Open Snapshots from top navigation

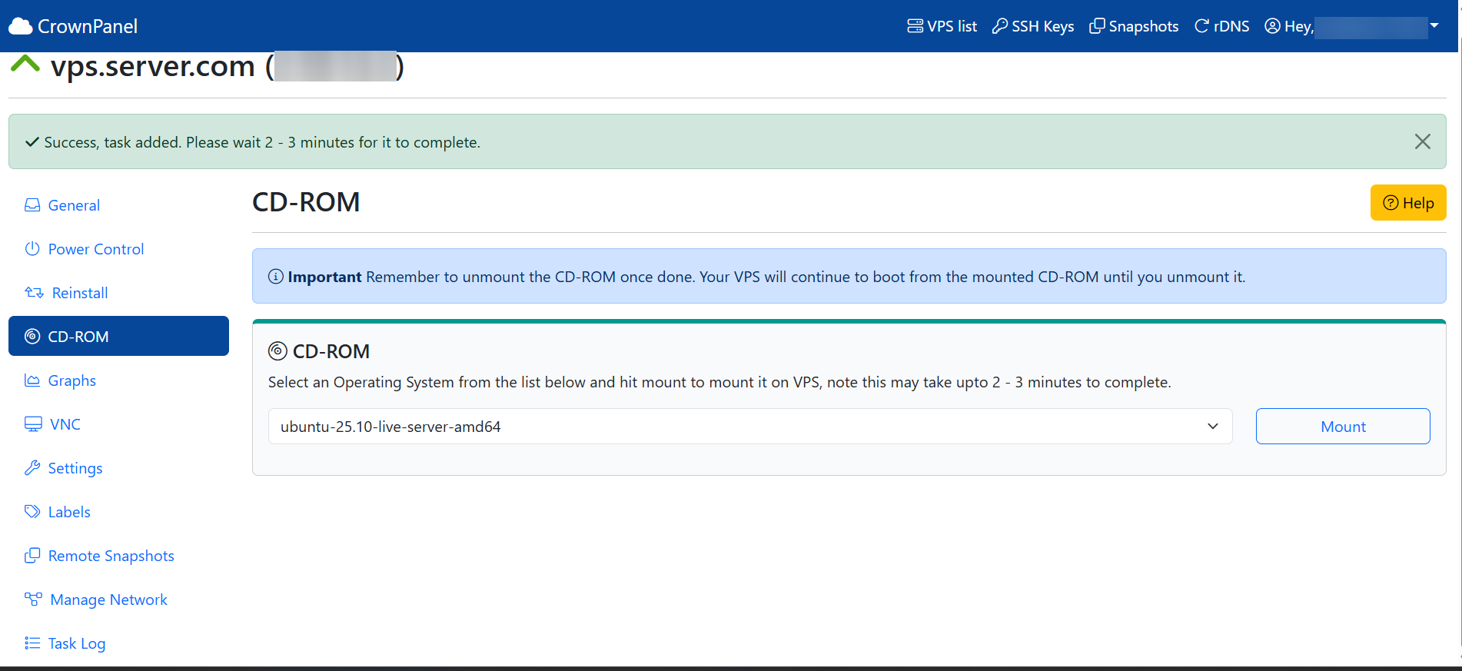click(x=1134, y=26)
